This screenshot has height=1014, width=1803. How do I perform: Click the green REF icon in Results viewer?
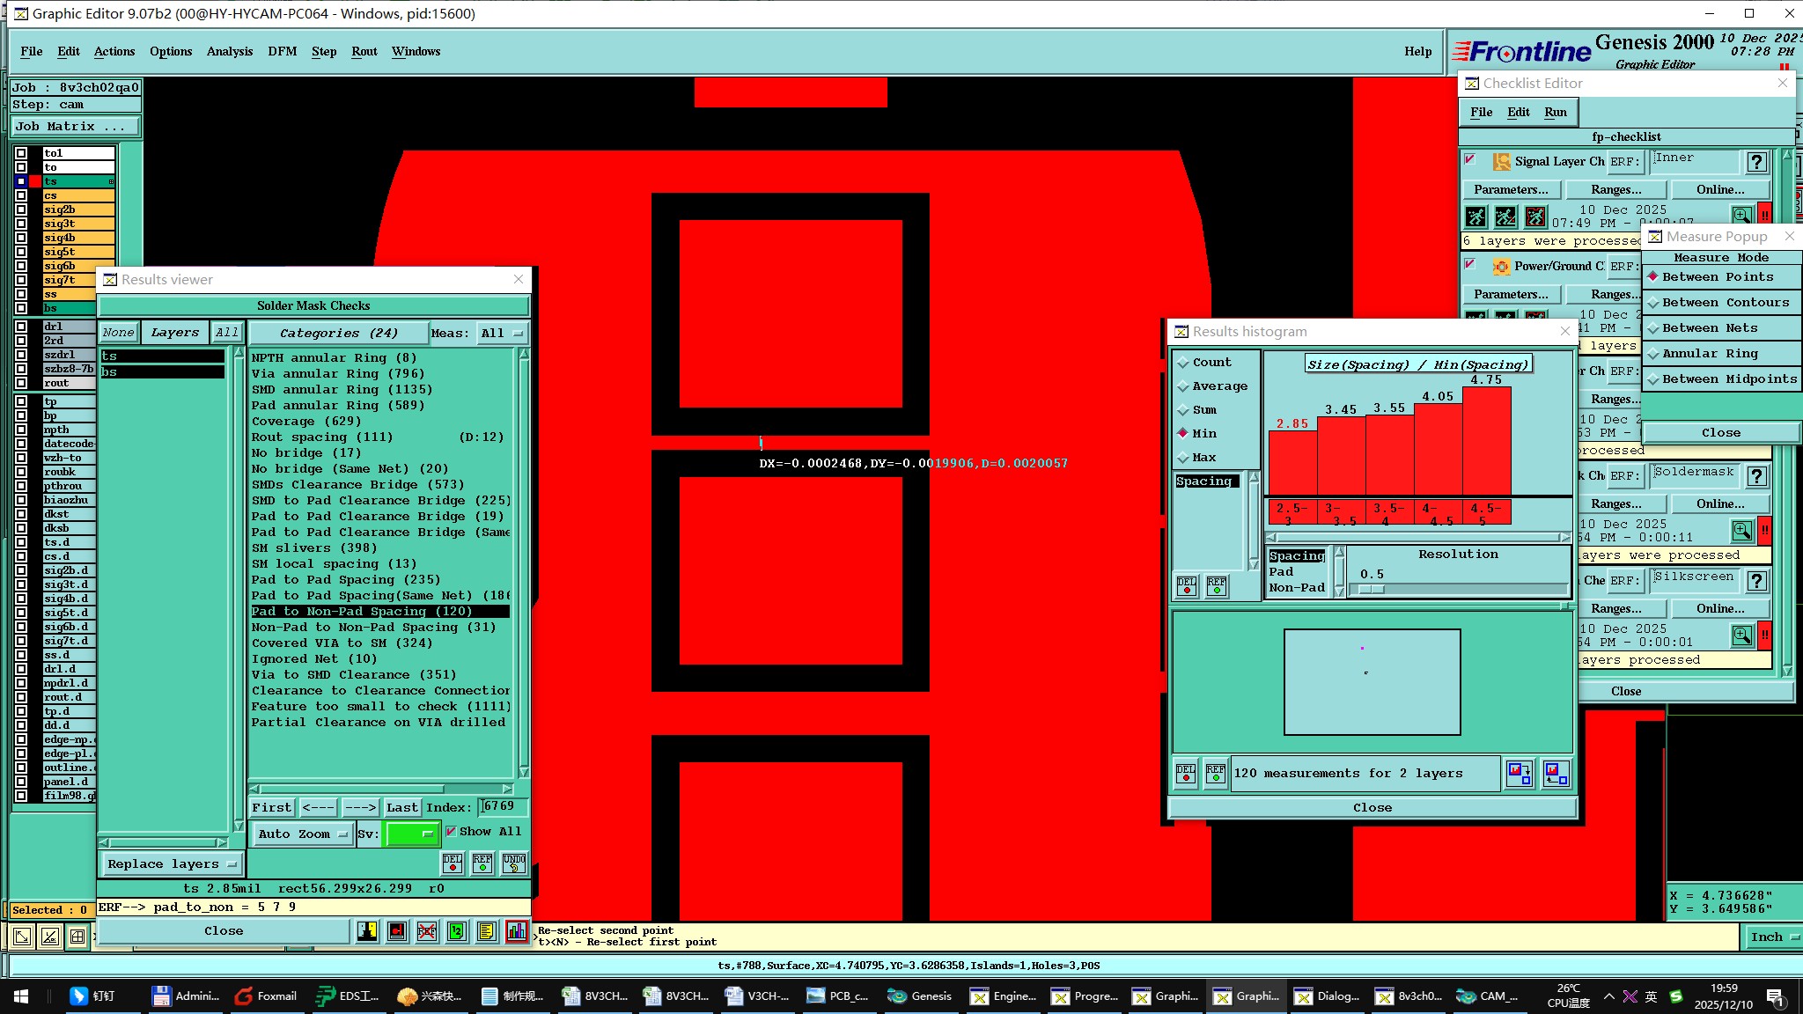482,863
